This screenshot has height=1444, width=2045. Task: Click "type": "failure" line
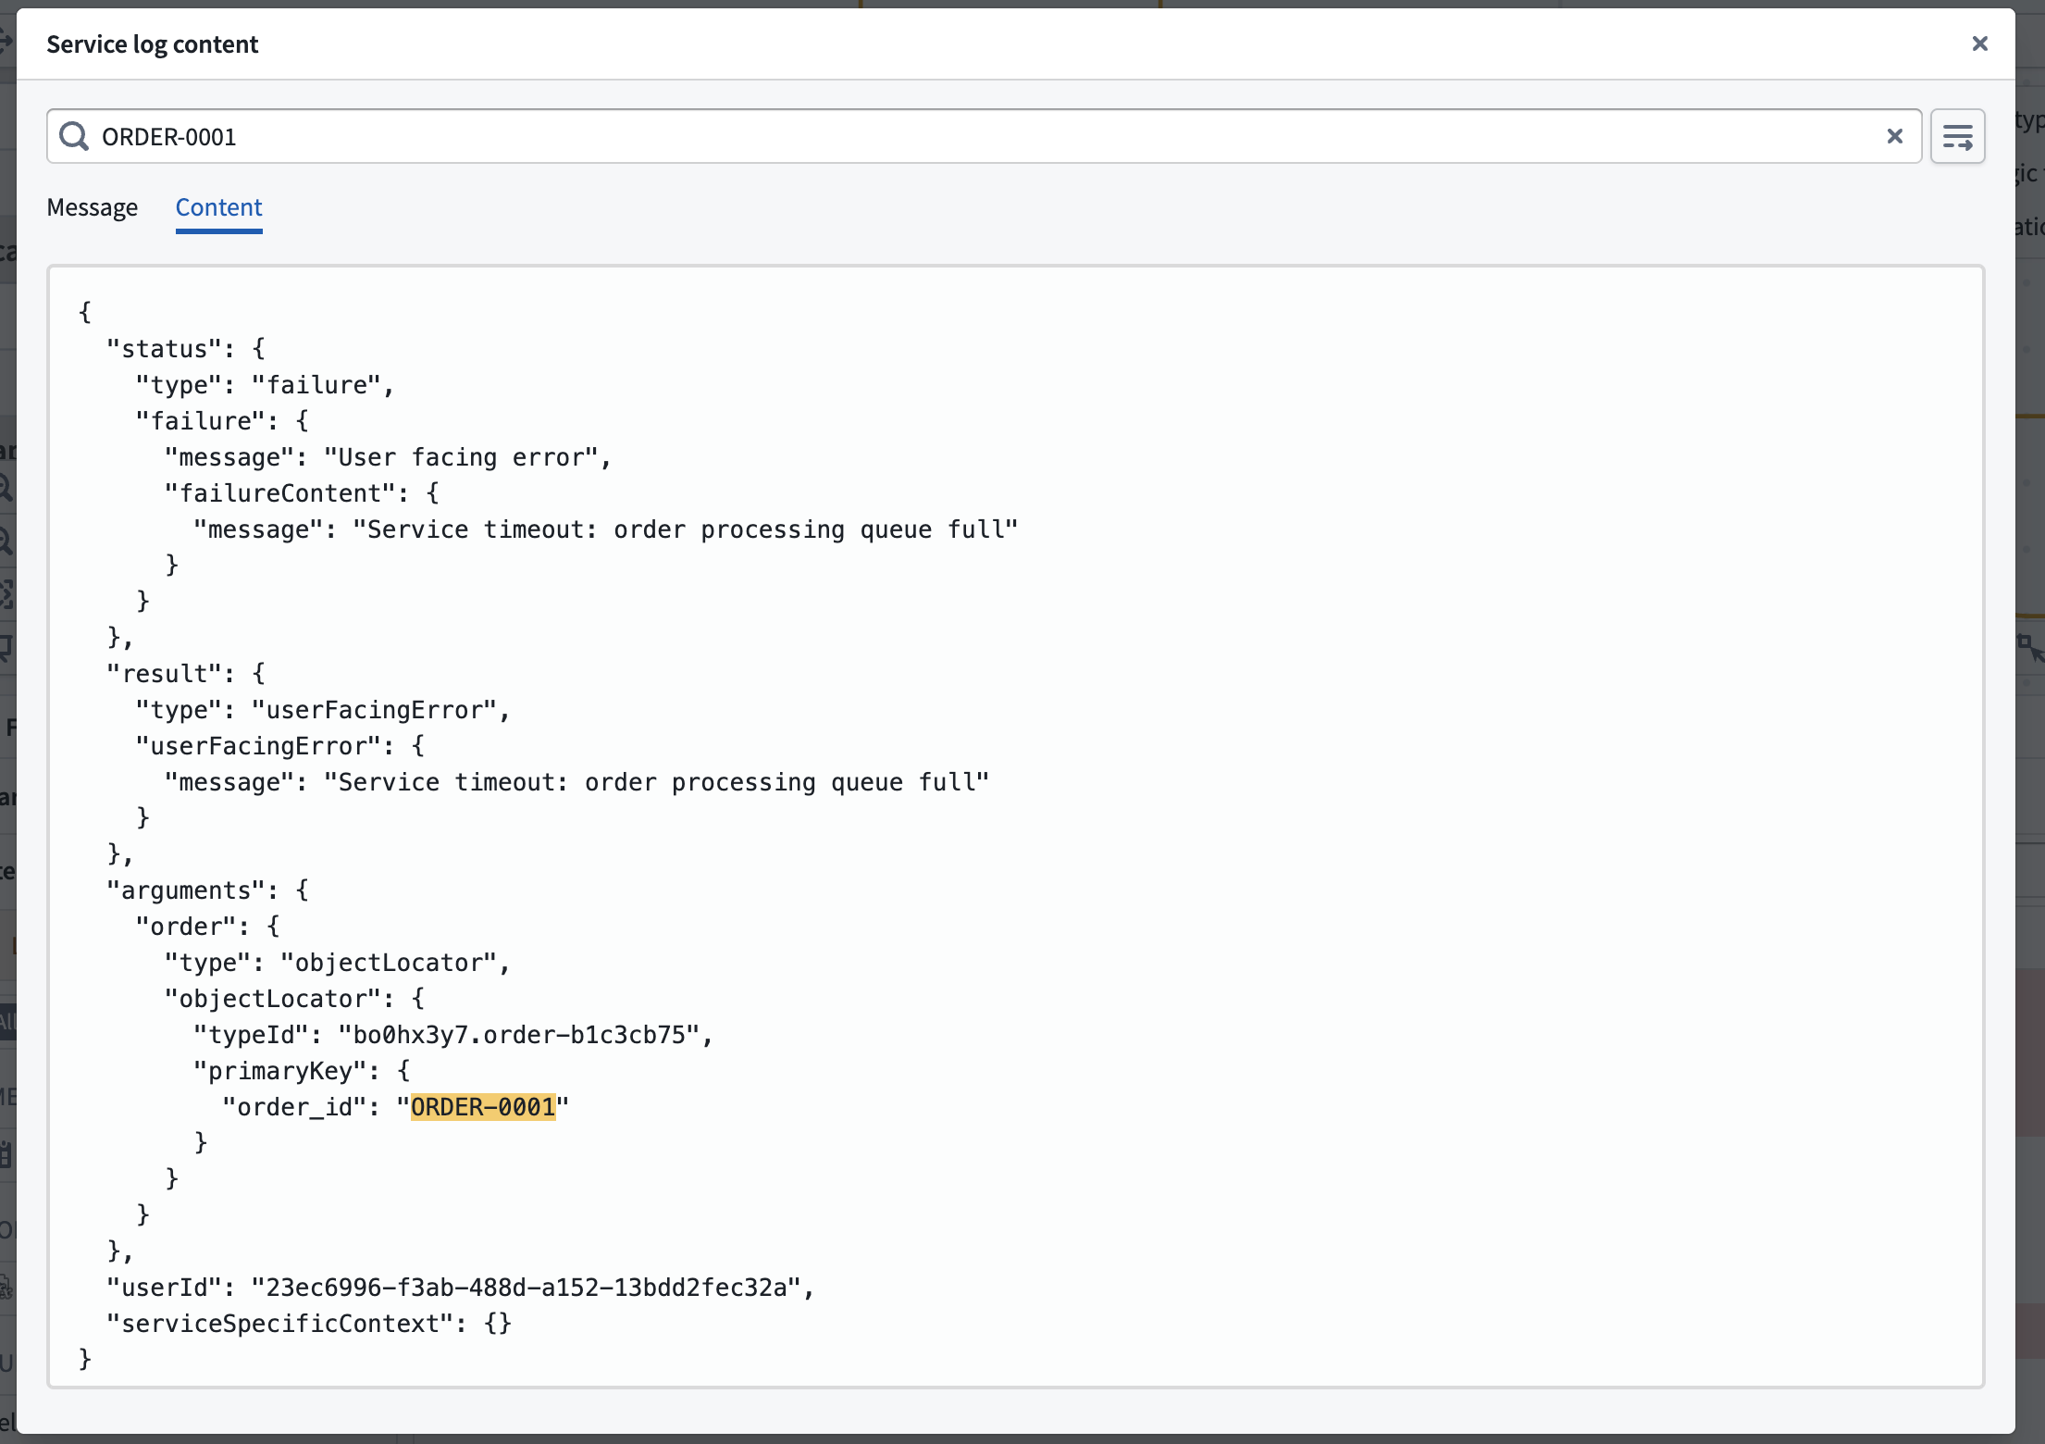(266, 385)
